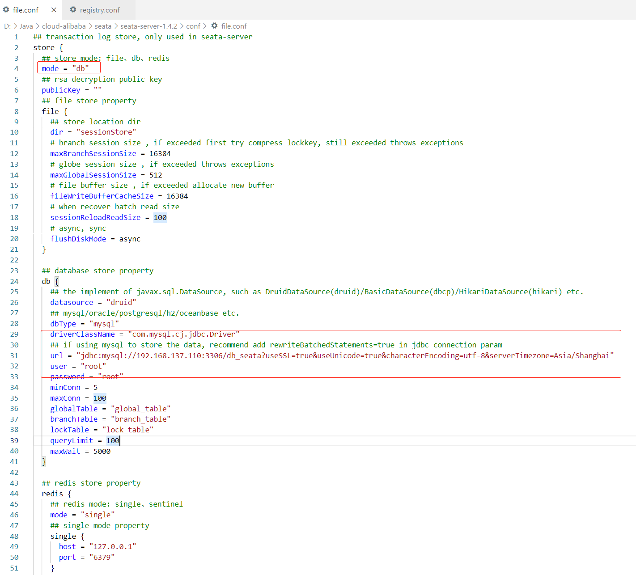Screen dimensions: 636x575
Task: Click the D: drive breadcrumb
Action: 7,26
